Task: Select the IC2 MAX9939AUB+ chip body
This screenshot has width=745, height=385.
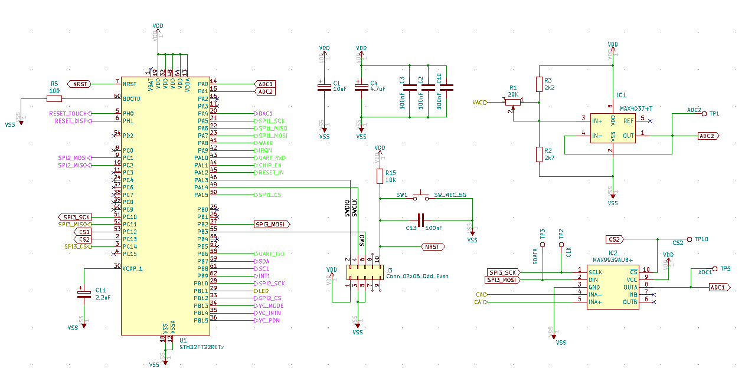Action: [x=613, y=287]
